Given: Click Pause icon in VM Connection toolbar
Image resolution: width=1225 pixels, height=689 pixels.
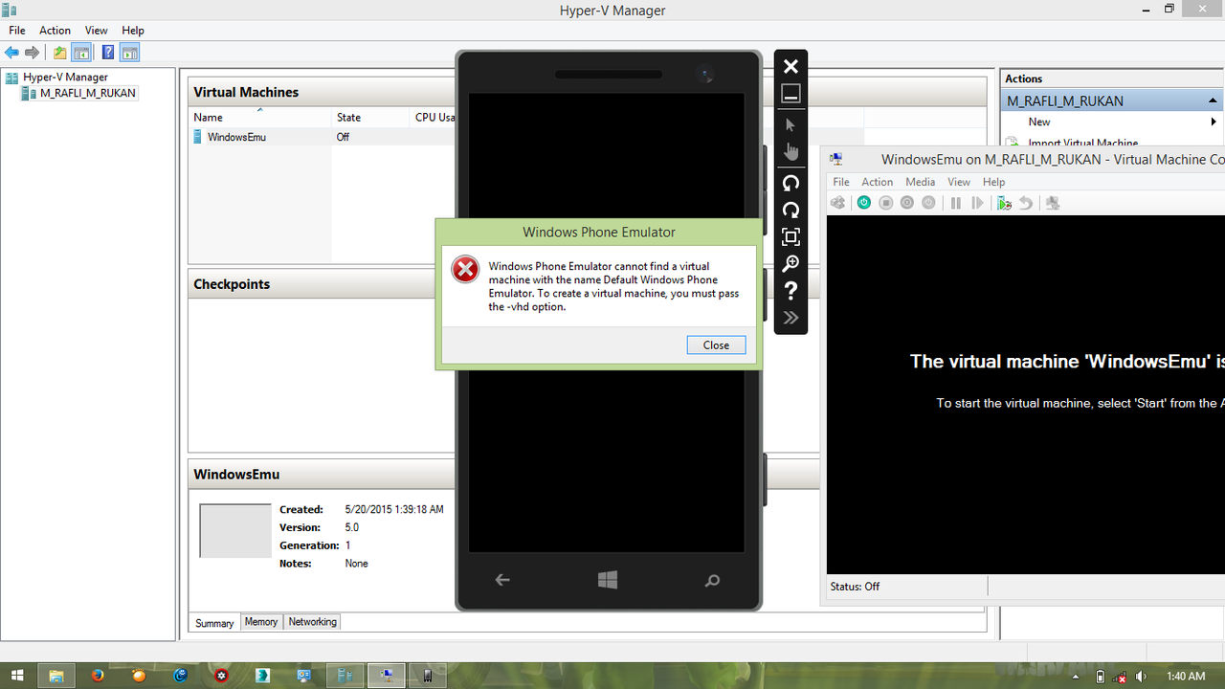Looking at the screenshot, I should click(955, 203).
